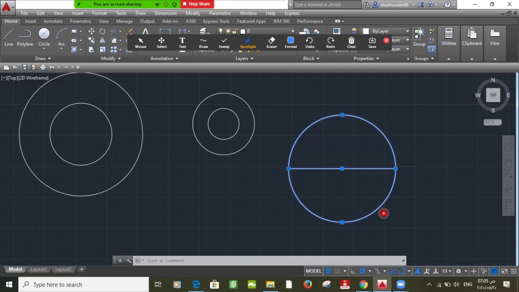Toggle drawing grid display in status bar

click(x=328, y=271)
